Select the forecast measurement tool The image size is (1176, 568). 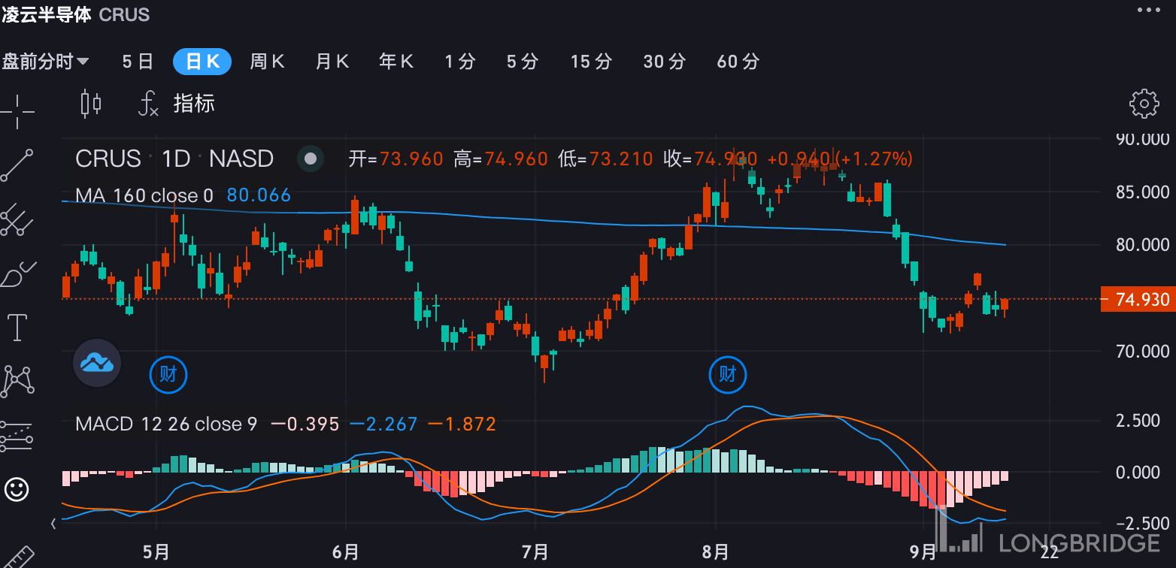pyautogui.click(x=17, y=436)
